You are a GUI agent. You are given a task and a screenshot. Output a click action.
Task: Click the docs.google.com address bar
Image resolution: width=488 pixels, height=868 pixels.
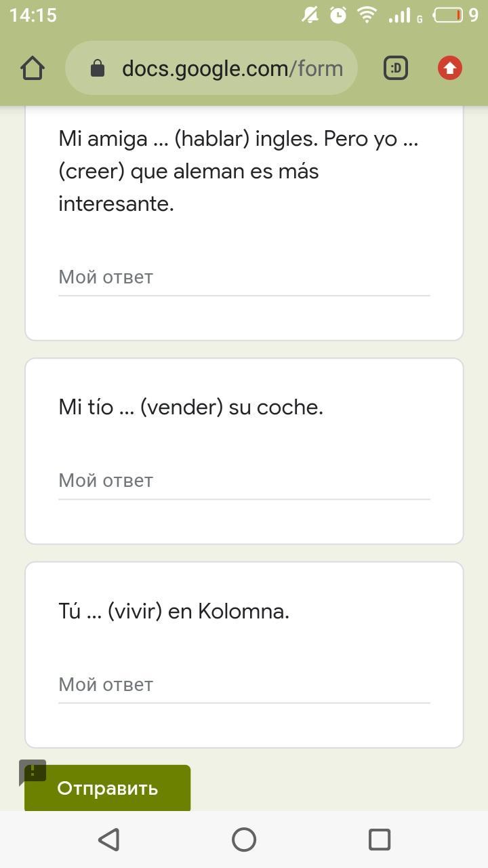click(232, 68)
